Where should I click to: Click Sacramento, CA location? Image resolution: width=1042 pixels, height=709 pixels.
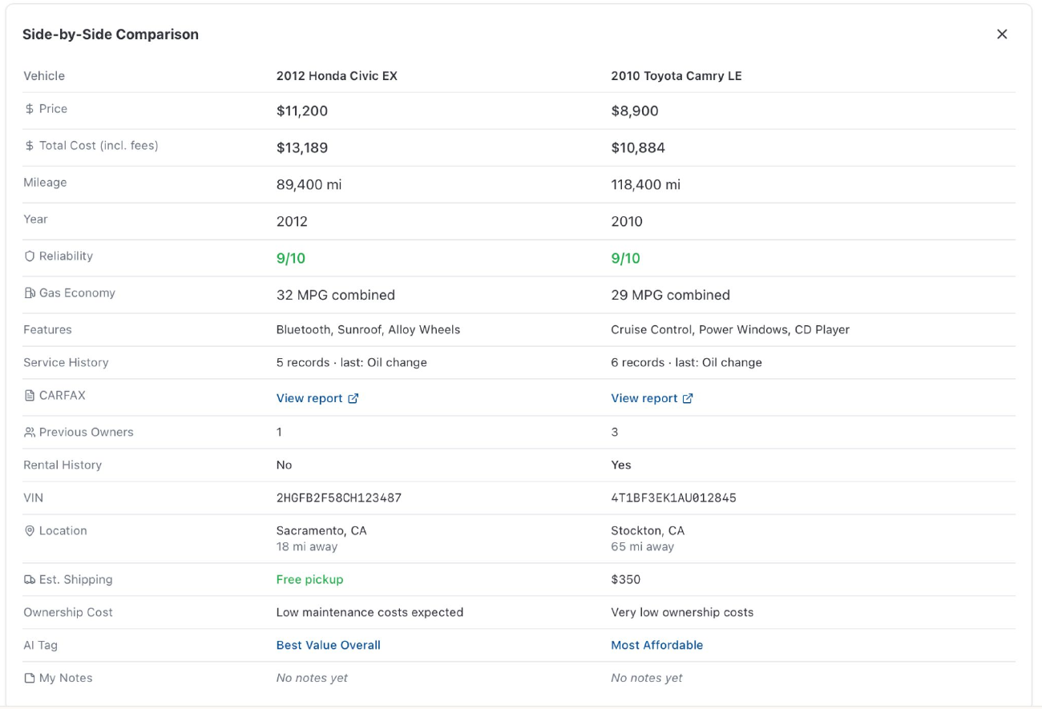point(321,530)
